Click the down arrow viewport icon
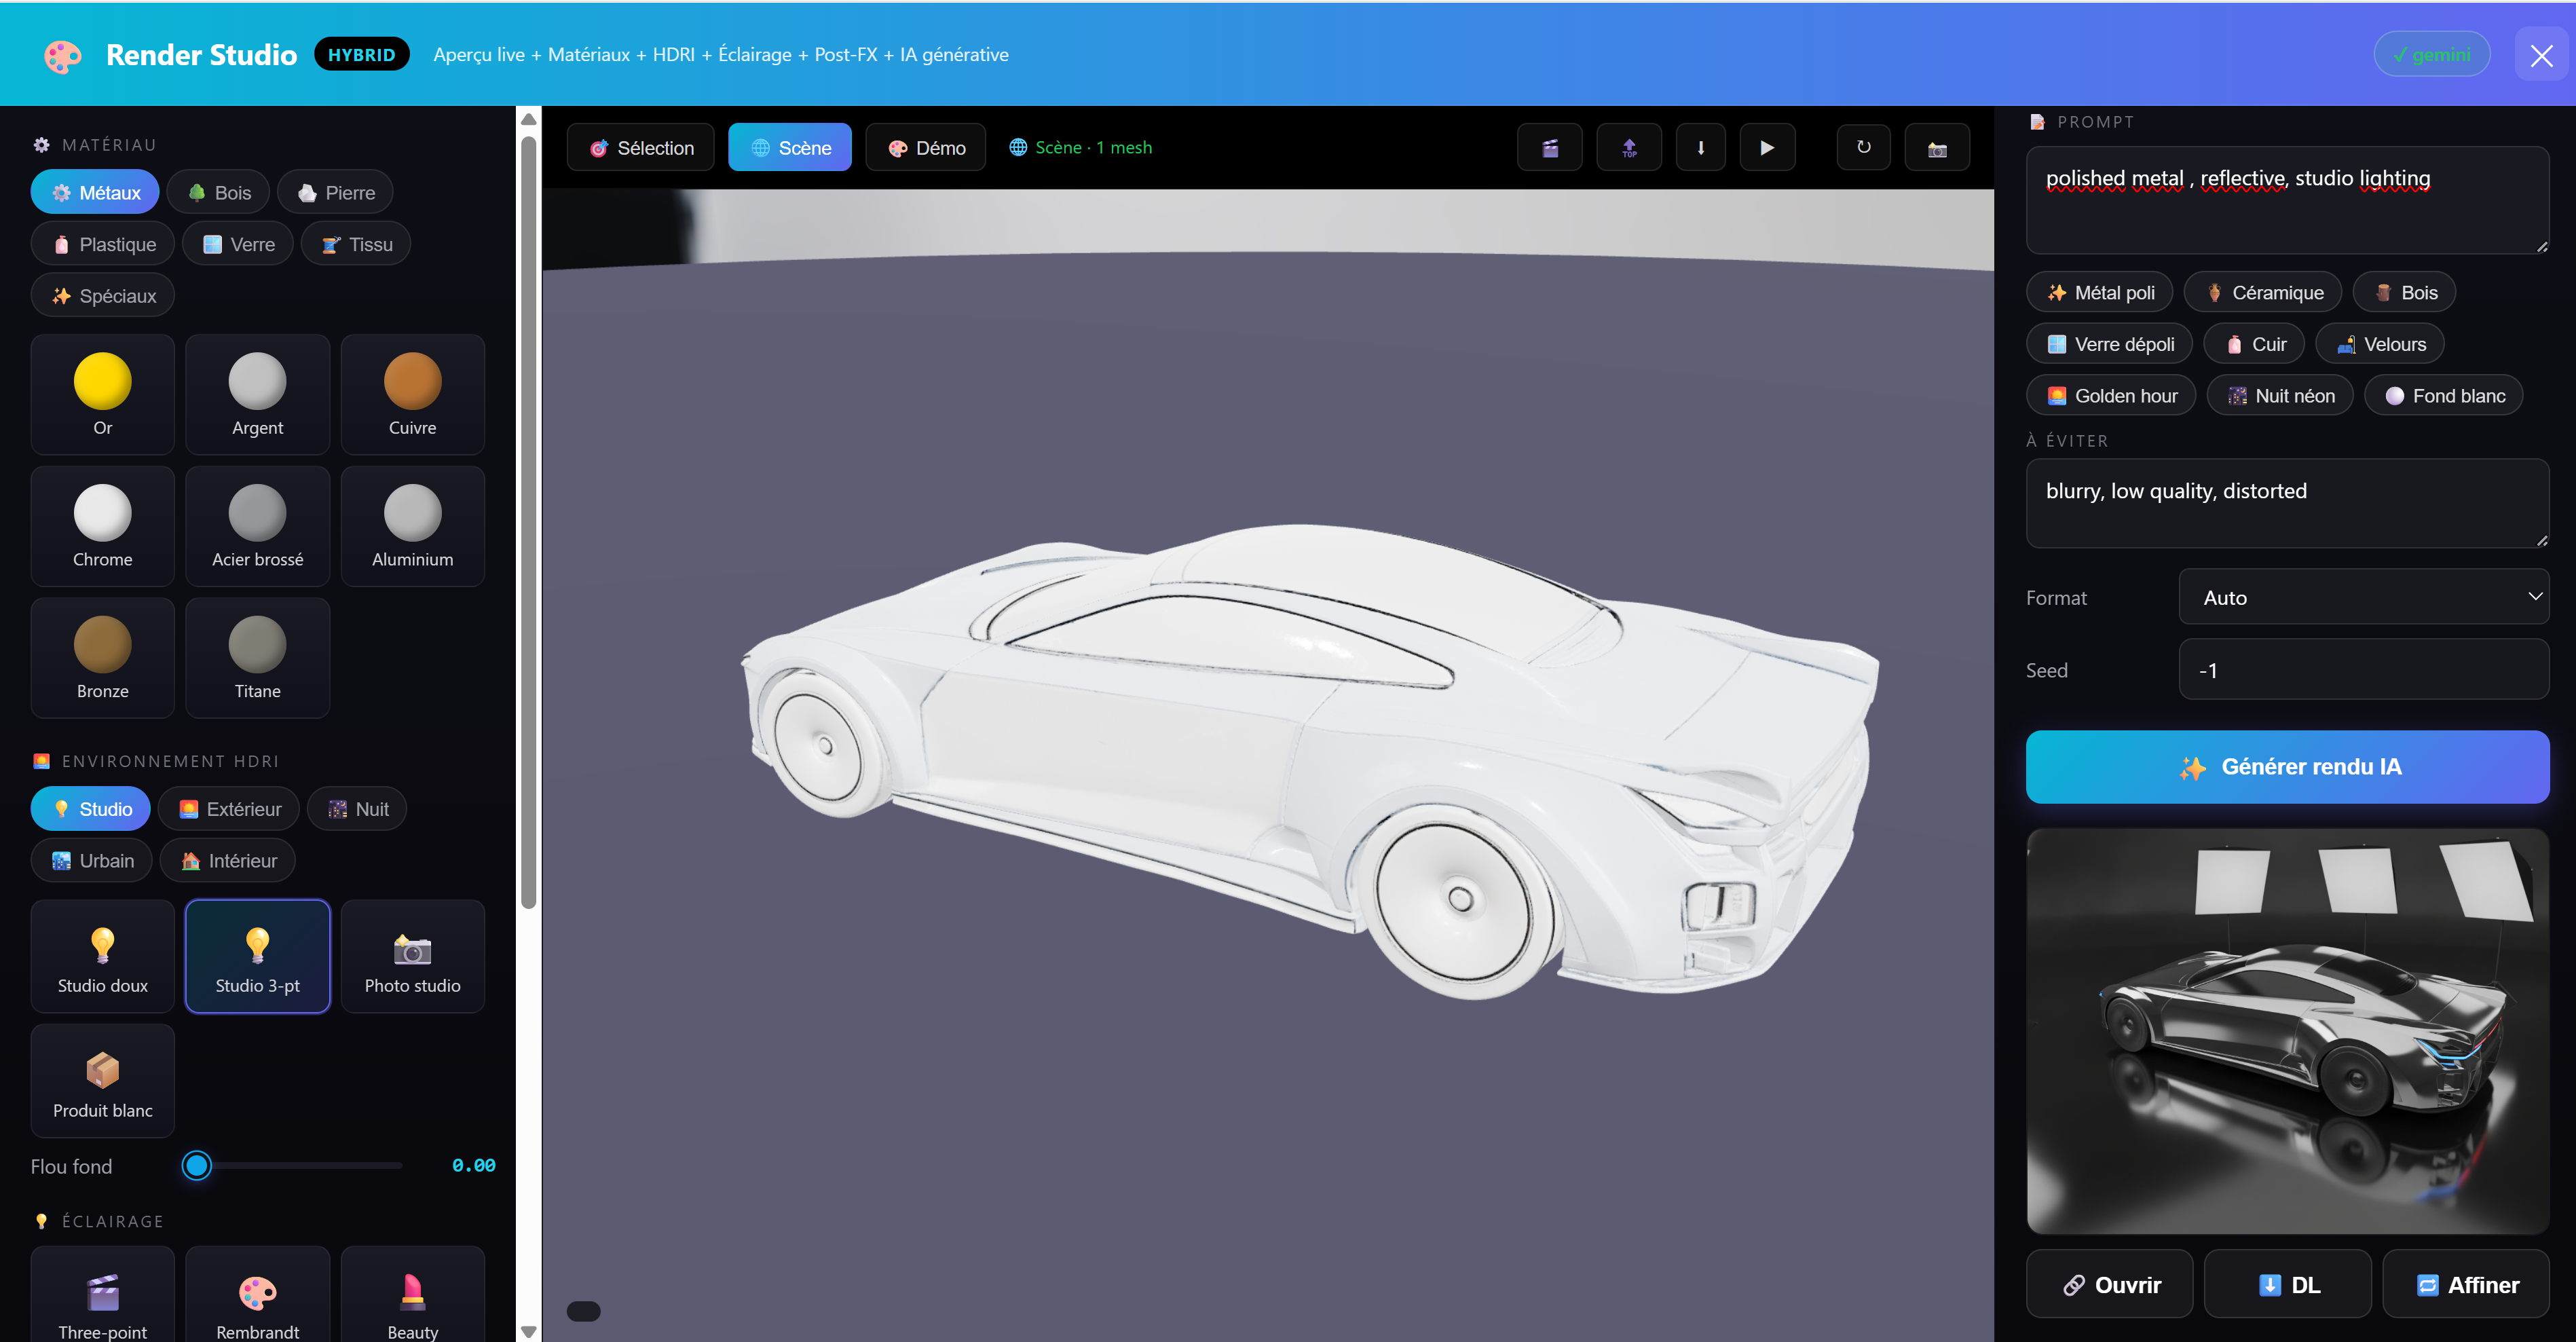 click(1700, 148)
